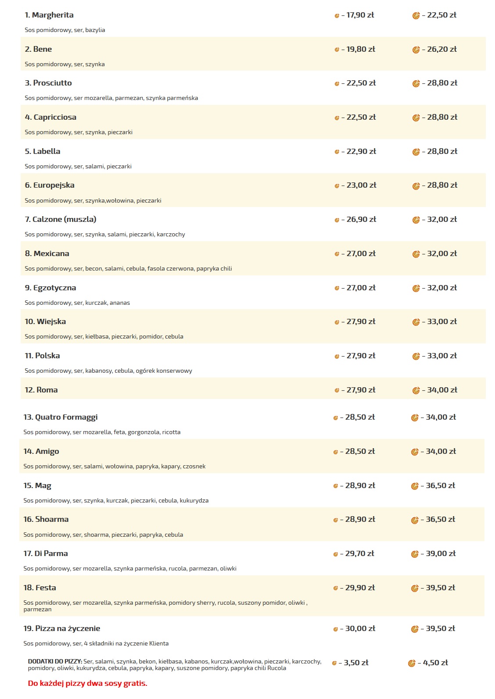Click small pizza icon for Di Parma
The width and height of the screenshot is (495, 699).
(x=336, y=554)
